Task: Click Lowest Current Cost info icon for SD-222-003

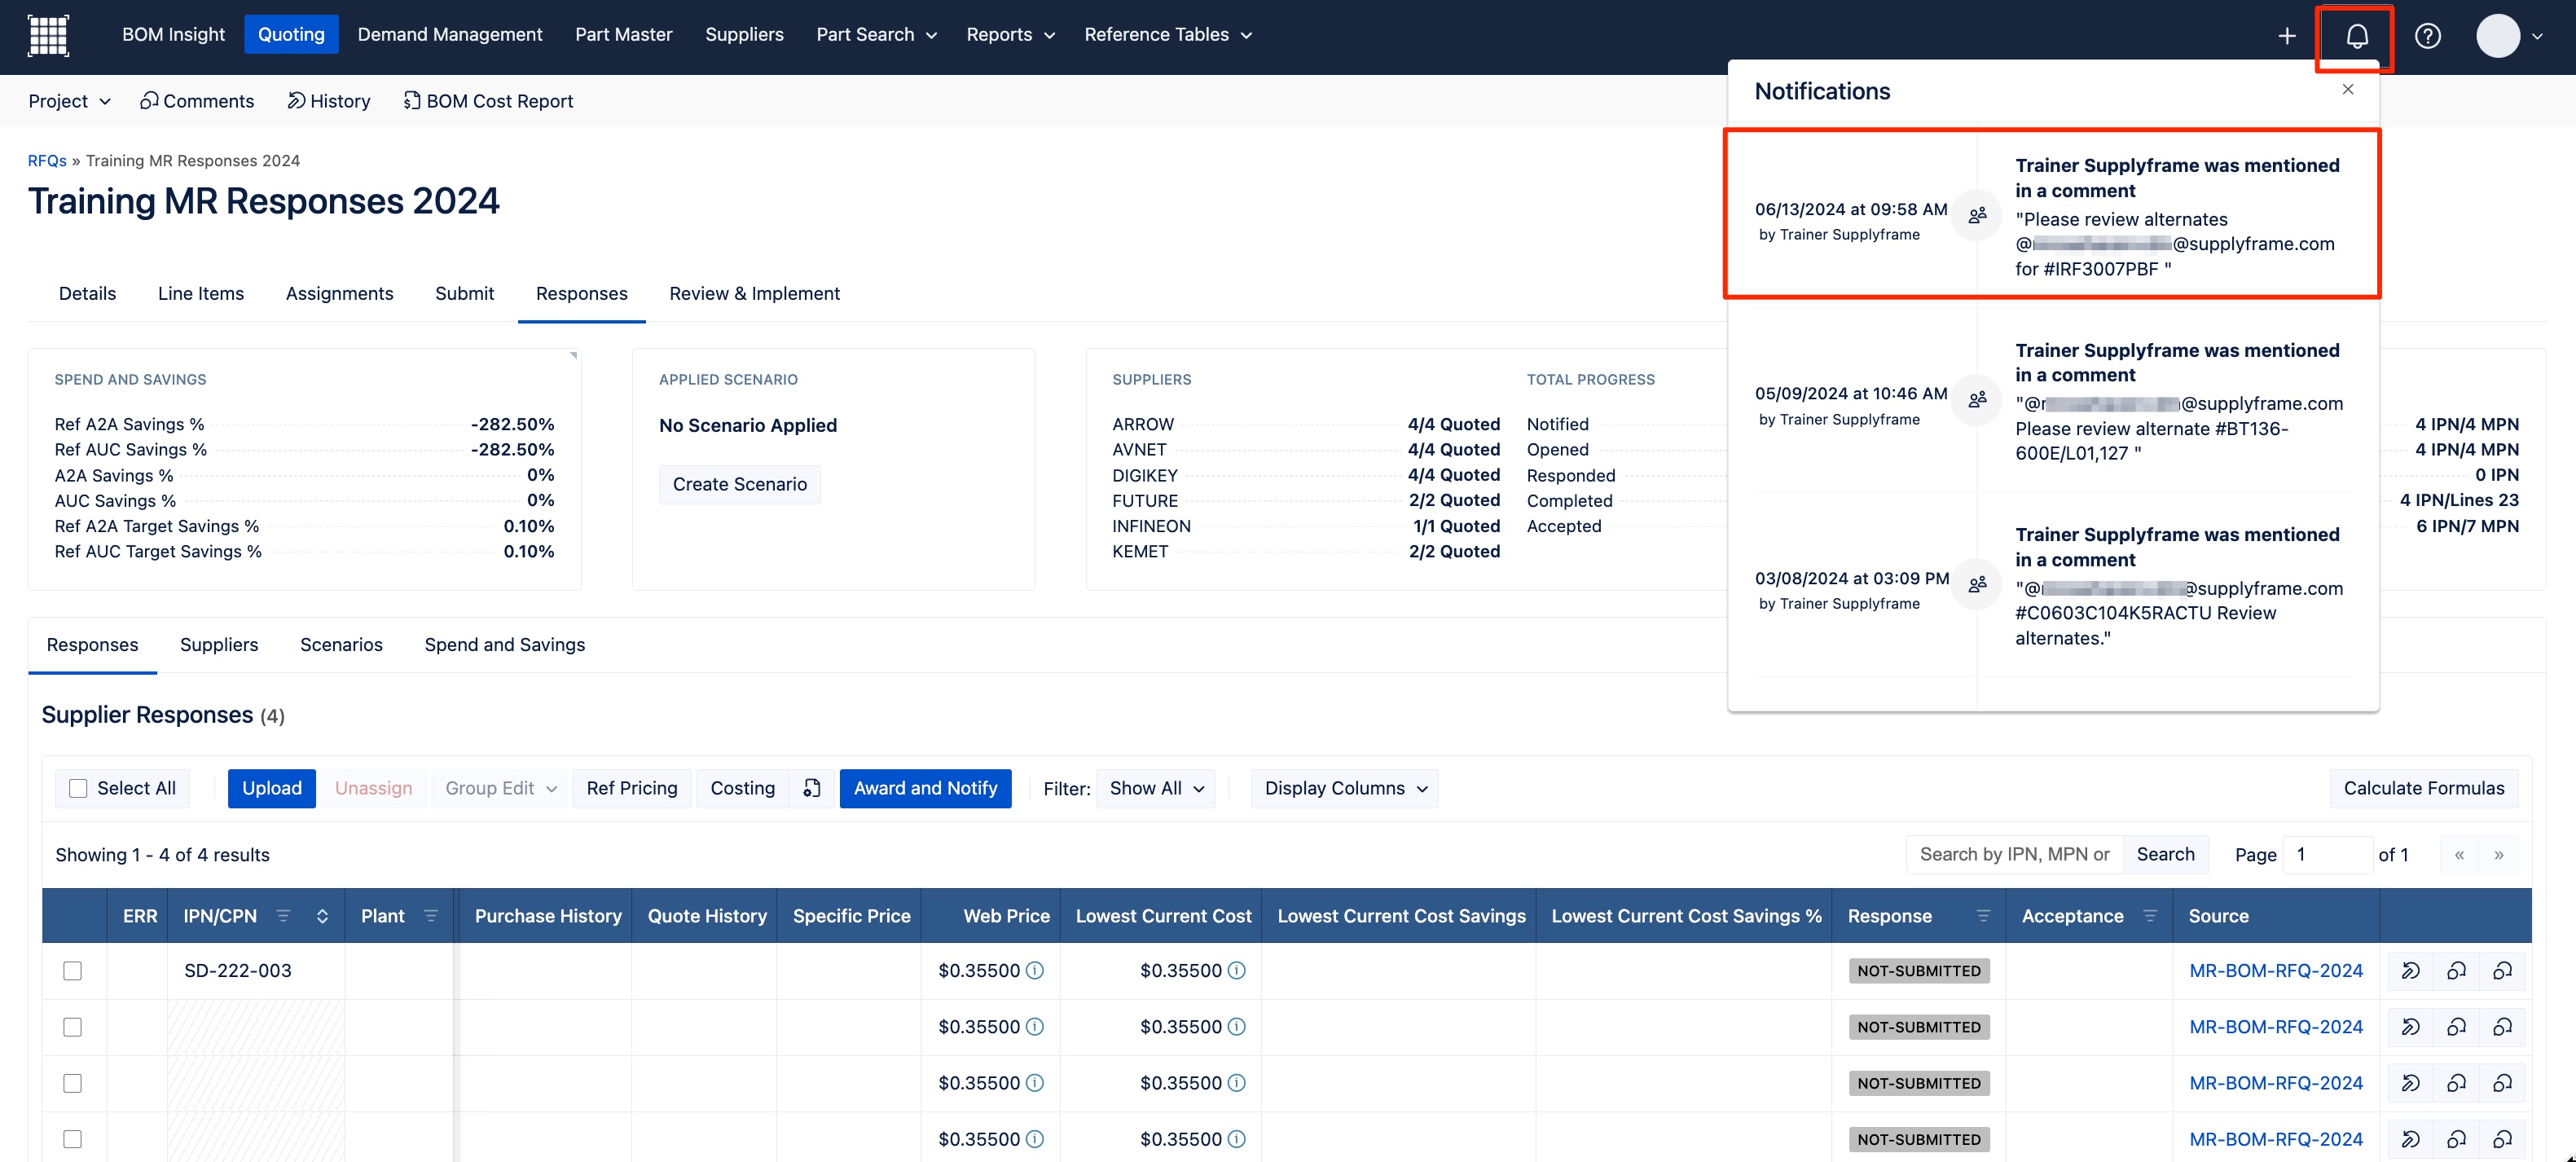Action: (1236, 971)
